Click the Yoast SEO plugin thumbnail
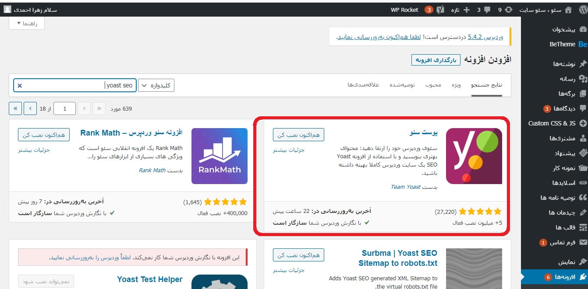 [x=474, y=156]
